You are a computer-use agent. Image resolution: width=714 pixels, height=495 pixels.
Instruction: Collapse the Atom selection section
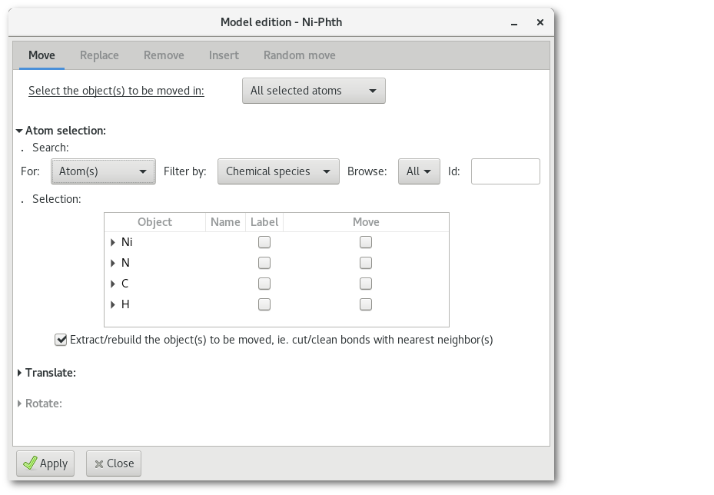(x=20, y=131)
